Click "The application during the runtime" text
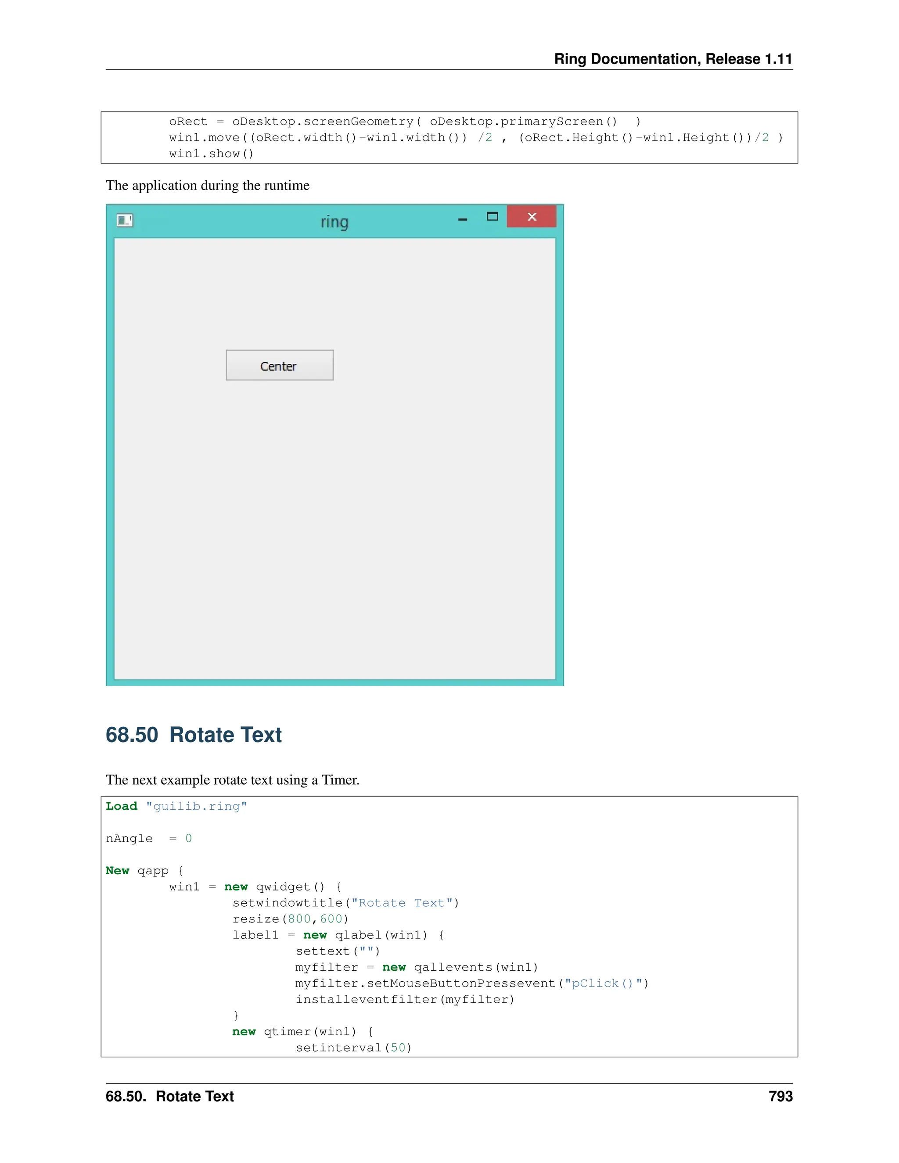The image size is (899, 1163). click(x=207, y=185)
